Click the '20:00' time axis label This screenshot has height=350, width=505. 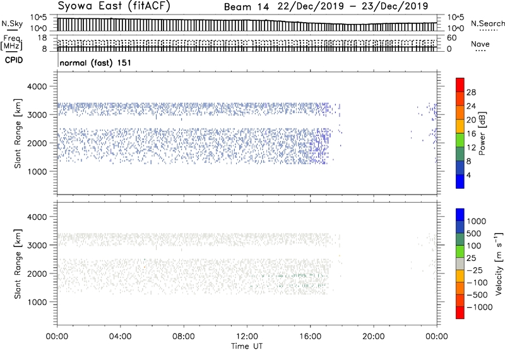point(374,337)
